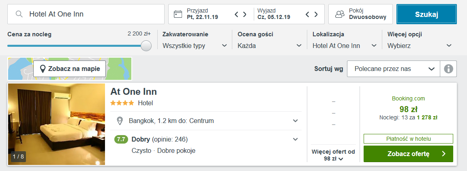Open the Więcej opcji dropdown

tap(419, 46)
